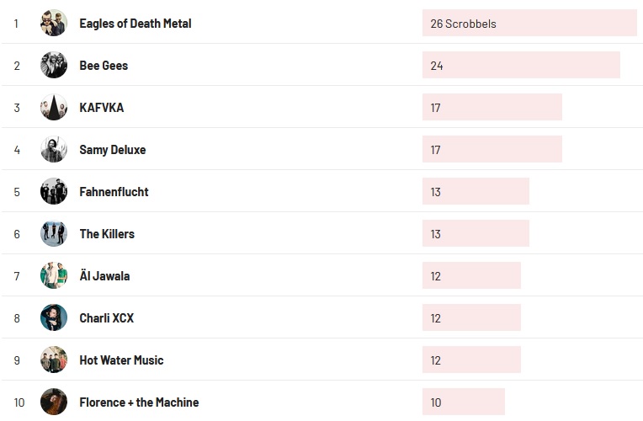Open The Killers artist name link
This screenshot has width=643, height=421.
click(107, 234)
